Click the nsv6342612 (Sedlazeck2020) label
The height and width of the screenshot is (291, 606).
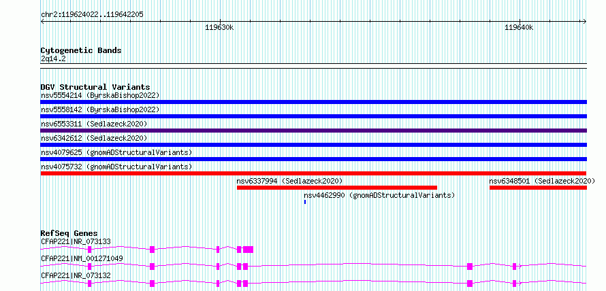click(x=94, y=138)
